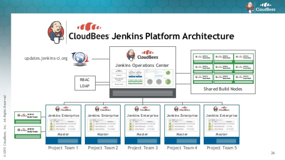
Task: Click the Jenkins Operations Center label
Action: click(142, 65)
